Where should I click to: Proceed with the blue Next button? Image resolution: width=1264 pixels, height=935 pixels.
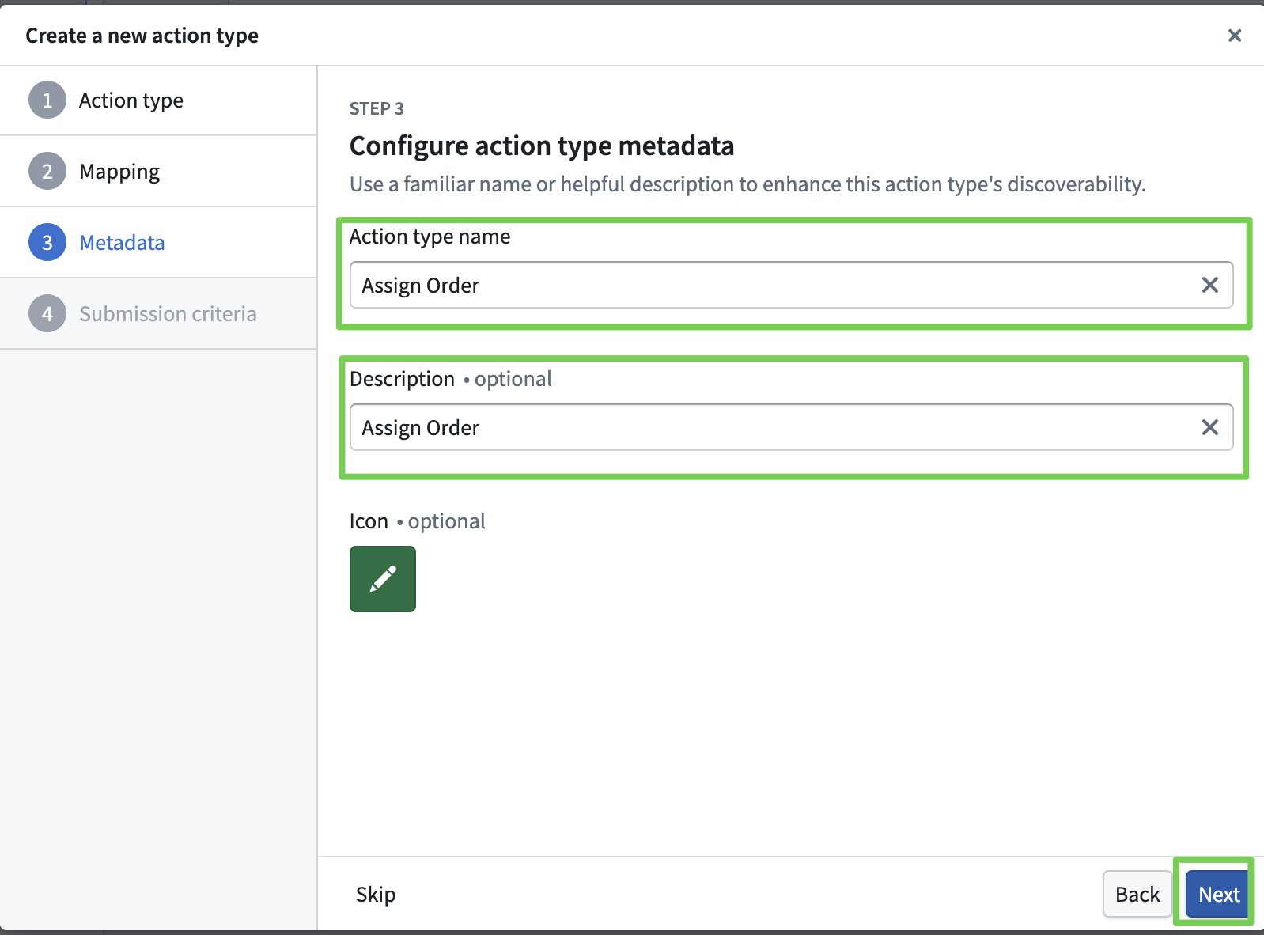pyautogui.click(x=1218, y=895)
